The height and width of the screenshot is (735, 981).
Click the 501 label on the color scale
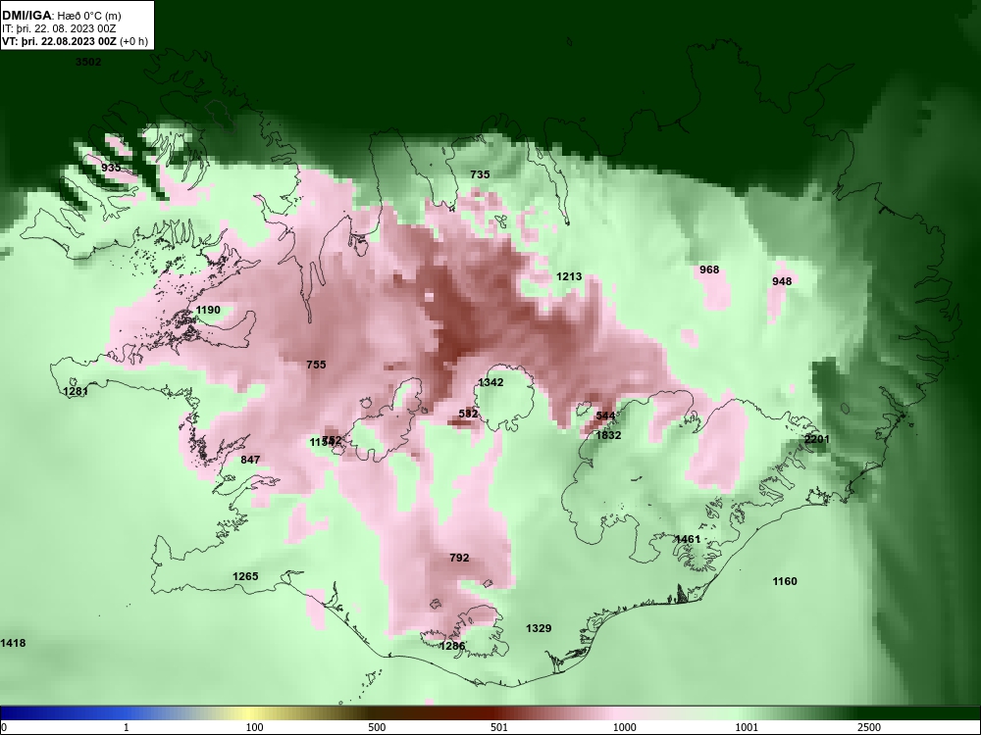pos(499,727)
